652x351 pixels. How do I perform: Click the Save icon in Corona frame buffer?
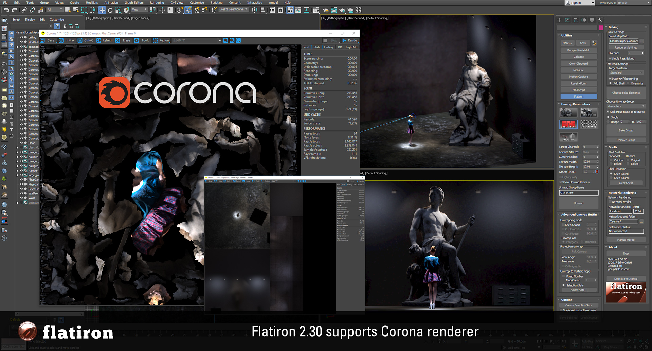click(42, 40)
